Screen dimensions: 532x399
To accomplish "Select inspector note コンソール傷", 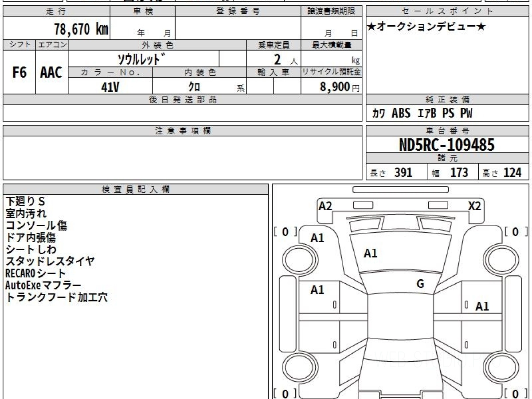I will pos(36,225).
